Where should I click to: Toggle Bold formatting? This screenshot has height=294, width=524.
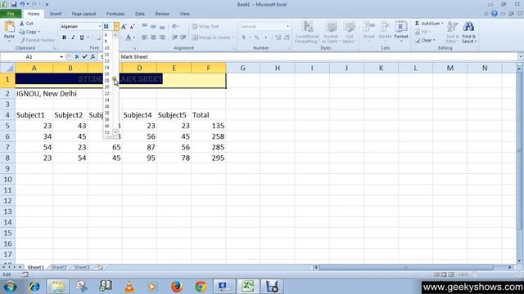coord(64,38)
